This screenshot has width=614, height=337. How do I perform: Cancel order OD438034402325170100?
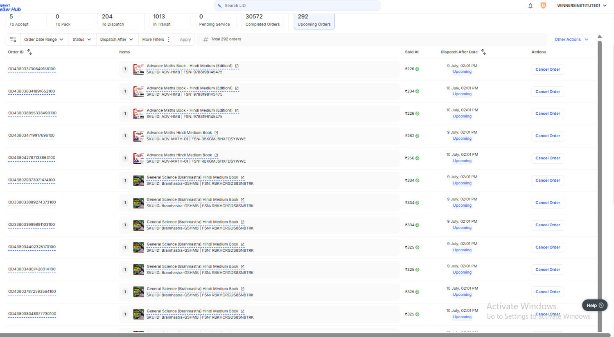tap(548, 248)
